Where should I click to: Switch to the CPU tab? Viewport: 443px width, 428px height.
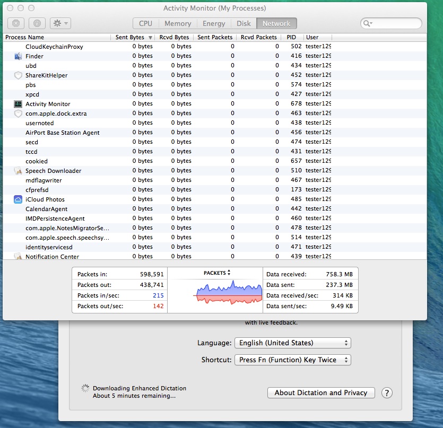point(145,23)
